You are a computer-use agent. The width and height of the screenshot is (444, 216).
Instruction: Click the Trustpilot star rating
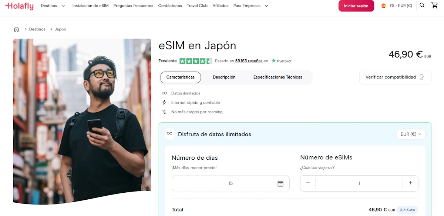(196, 61)
